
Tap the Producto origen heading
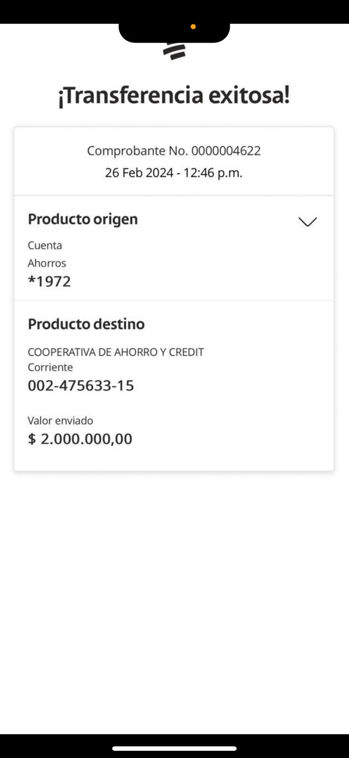click(x=83, y=219)
